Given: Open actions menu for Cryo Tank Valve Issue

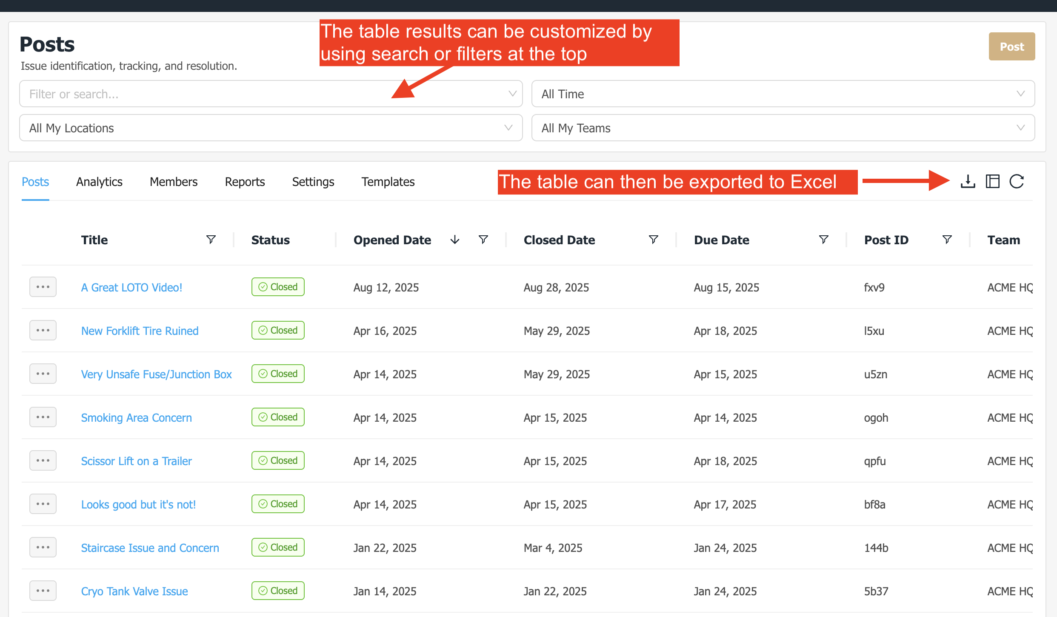Looking at the screenshot, I should (x=43, y=591).
